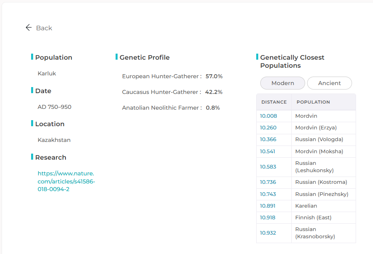Select distance 10.583 for Russian (Leshukonsky)
Image resolution: width=373 pixels, height=254 pixels.
268,167
